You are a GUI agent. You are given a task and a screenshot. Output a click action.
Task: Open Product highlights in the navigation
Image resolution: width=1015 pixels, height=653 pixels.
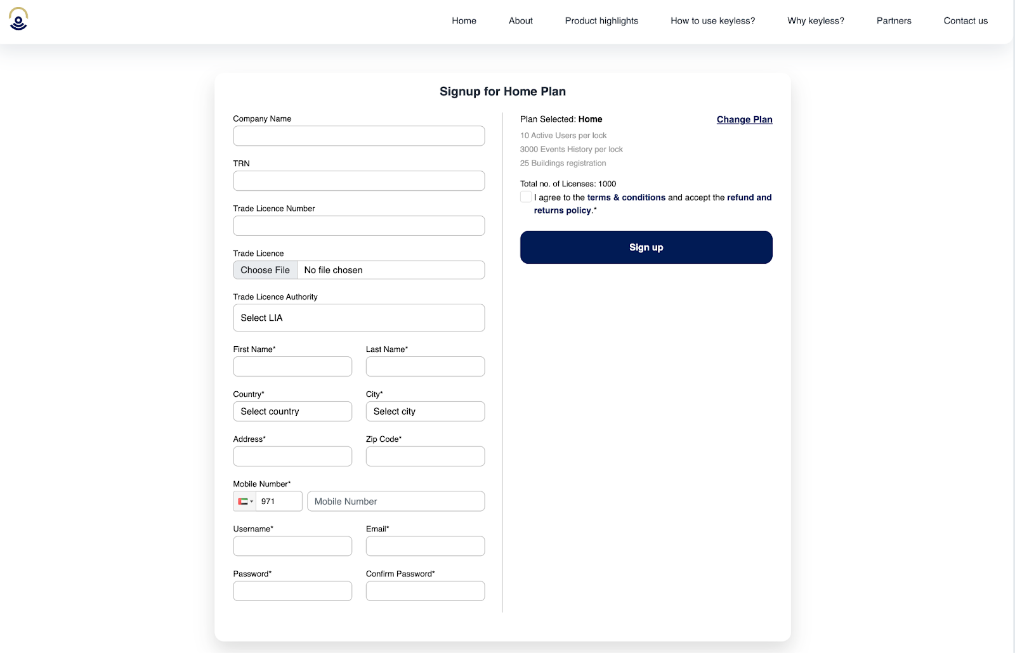602,21
